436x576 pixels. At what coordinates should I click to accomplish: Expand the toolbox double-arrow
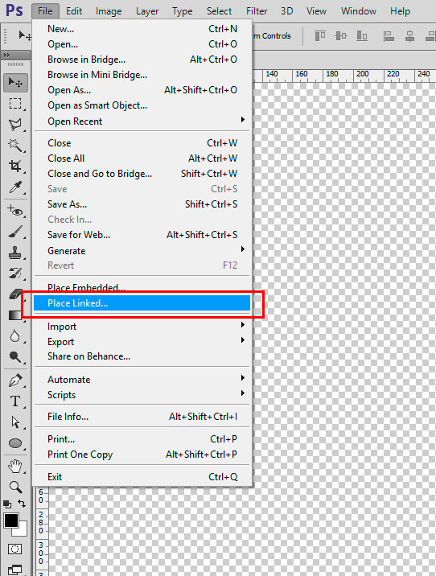click(x=6, y=55)
